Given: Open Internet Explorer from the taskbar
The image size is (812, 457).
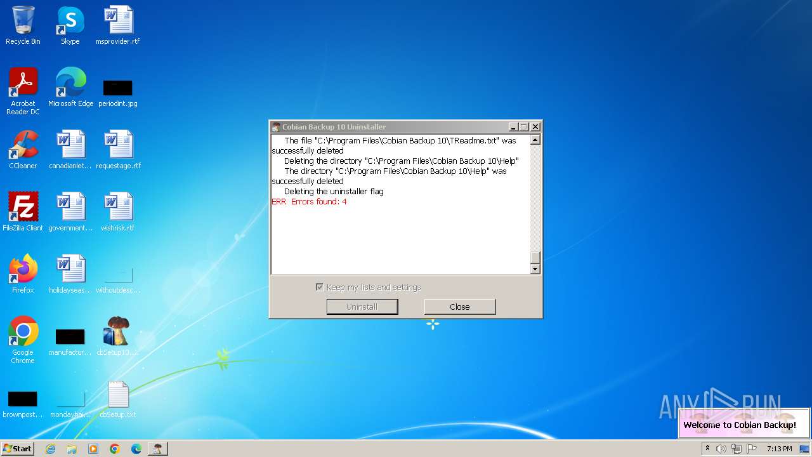Looking at the screenshot, I should 50,449.
